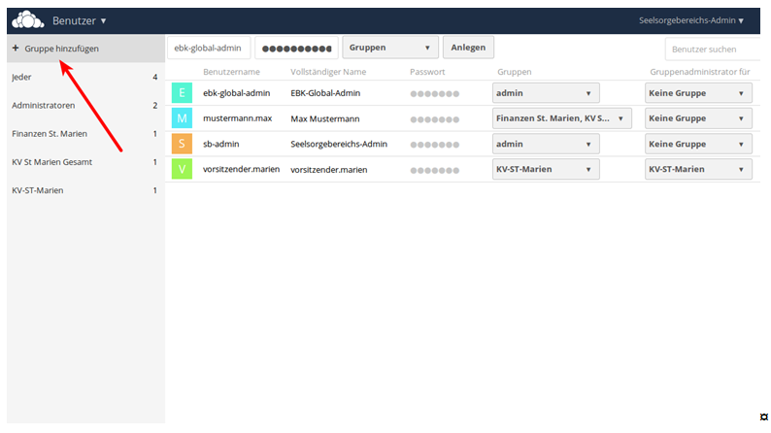Image resolution: width=771 pixels, height=433 pixels.
Task: Click password dots of mustermann.max
Action: [x=435, y=119]
